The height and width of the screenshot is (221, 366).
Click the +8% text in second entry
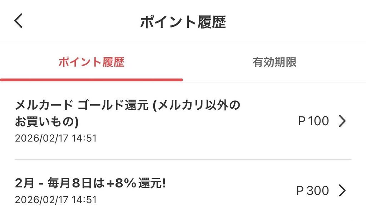(x=120, y=184)
